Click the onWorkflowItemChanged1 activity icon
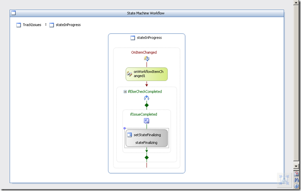 click(x=129, y=74)
